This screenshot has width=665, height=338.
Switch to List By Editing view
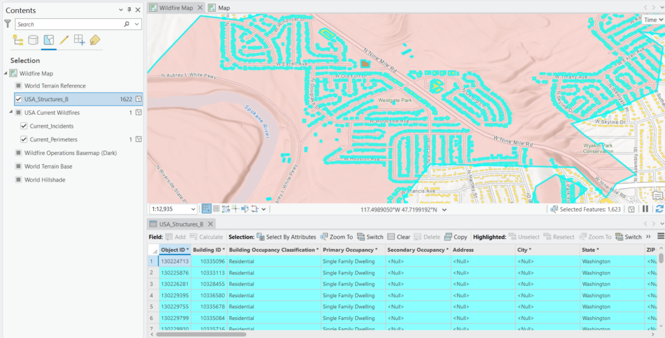(64, 40)
